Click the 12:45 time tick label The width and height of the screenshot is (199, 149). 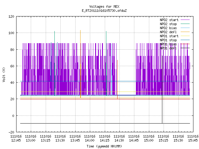[16, 140]
